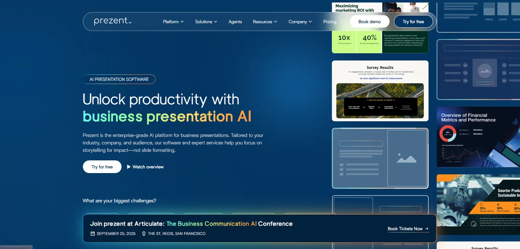The image size is (520, 249).
Task: Click the prezent logo
Action: click(112, 21)
